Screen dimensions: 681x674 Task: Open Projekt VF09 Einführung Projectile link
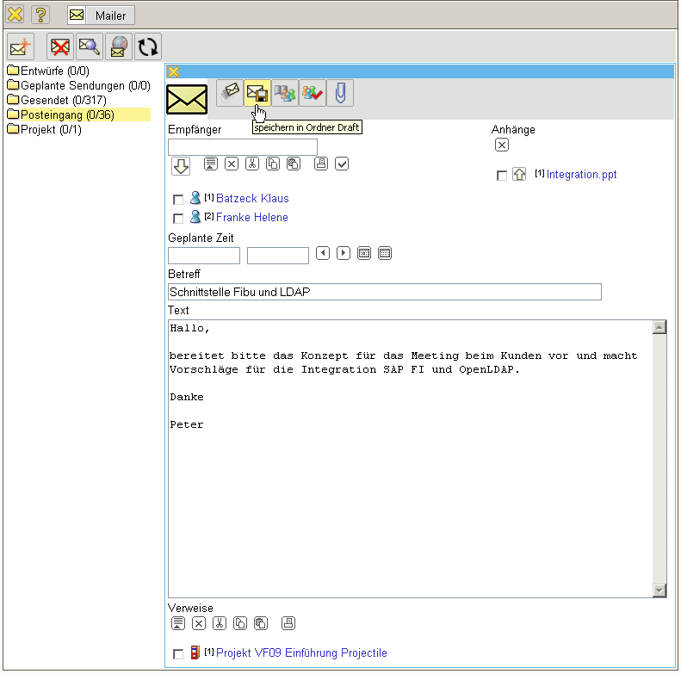click(301, 653)
